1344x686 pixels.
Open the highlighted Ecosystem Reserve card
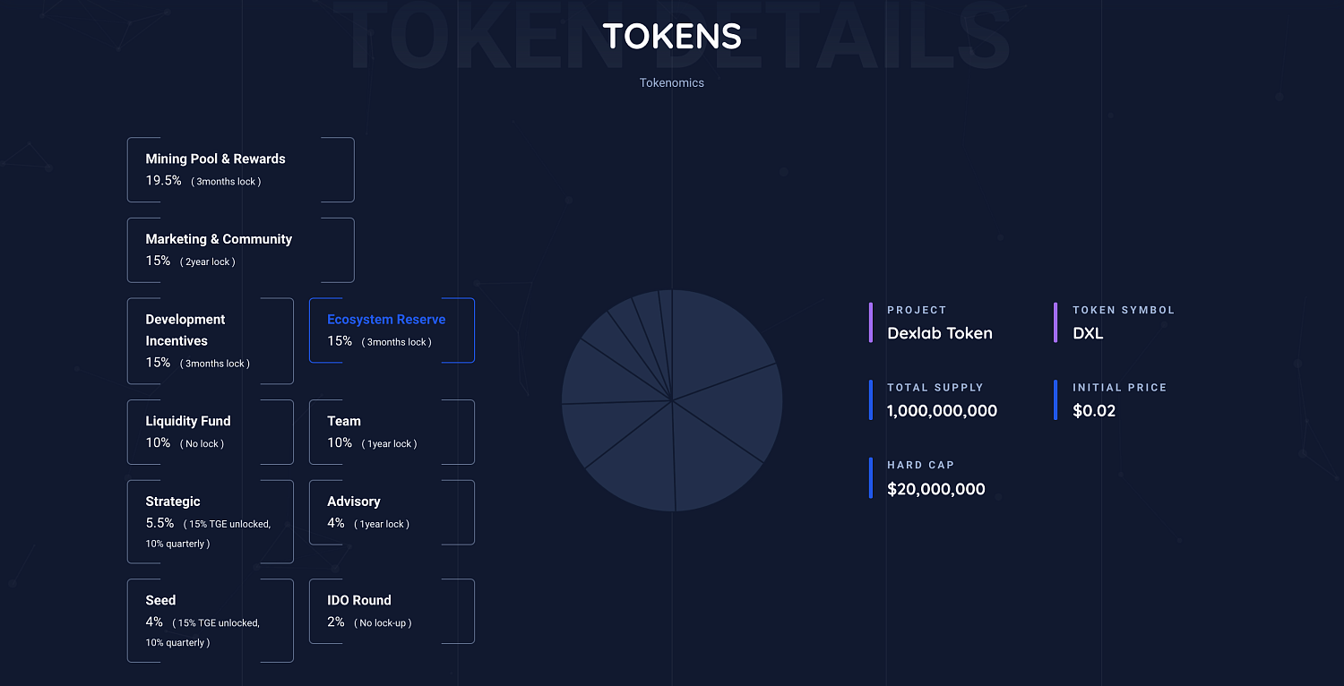pos(392,330)
